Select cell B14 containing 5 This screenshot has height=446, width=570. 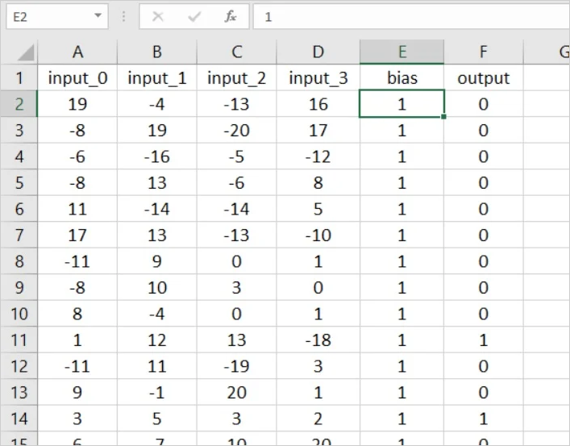(157, 419)
